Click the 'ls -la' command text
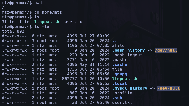This screenshot has width=189, height=106. pos(42,27)
